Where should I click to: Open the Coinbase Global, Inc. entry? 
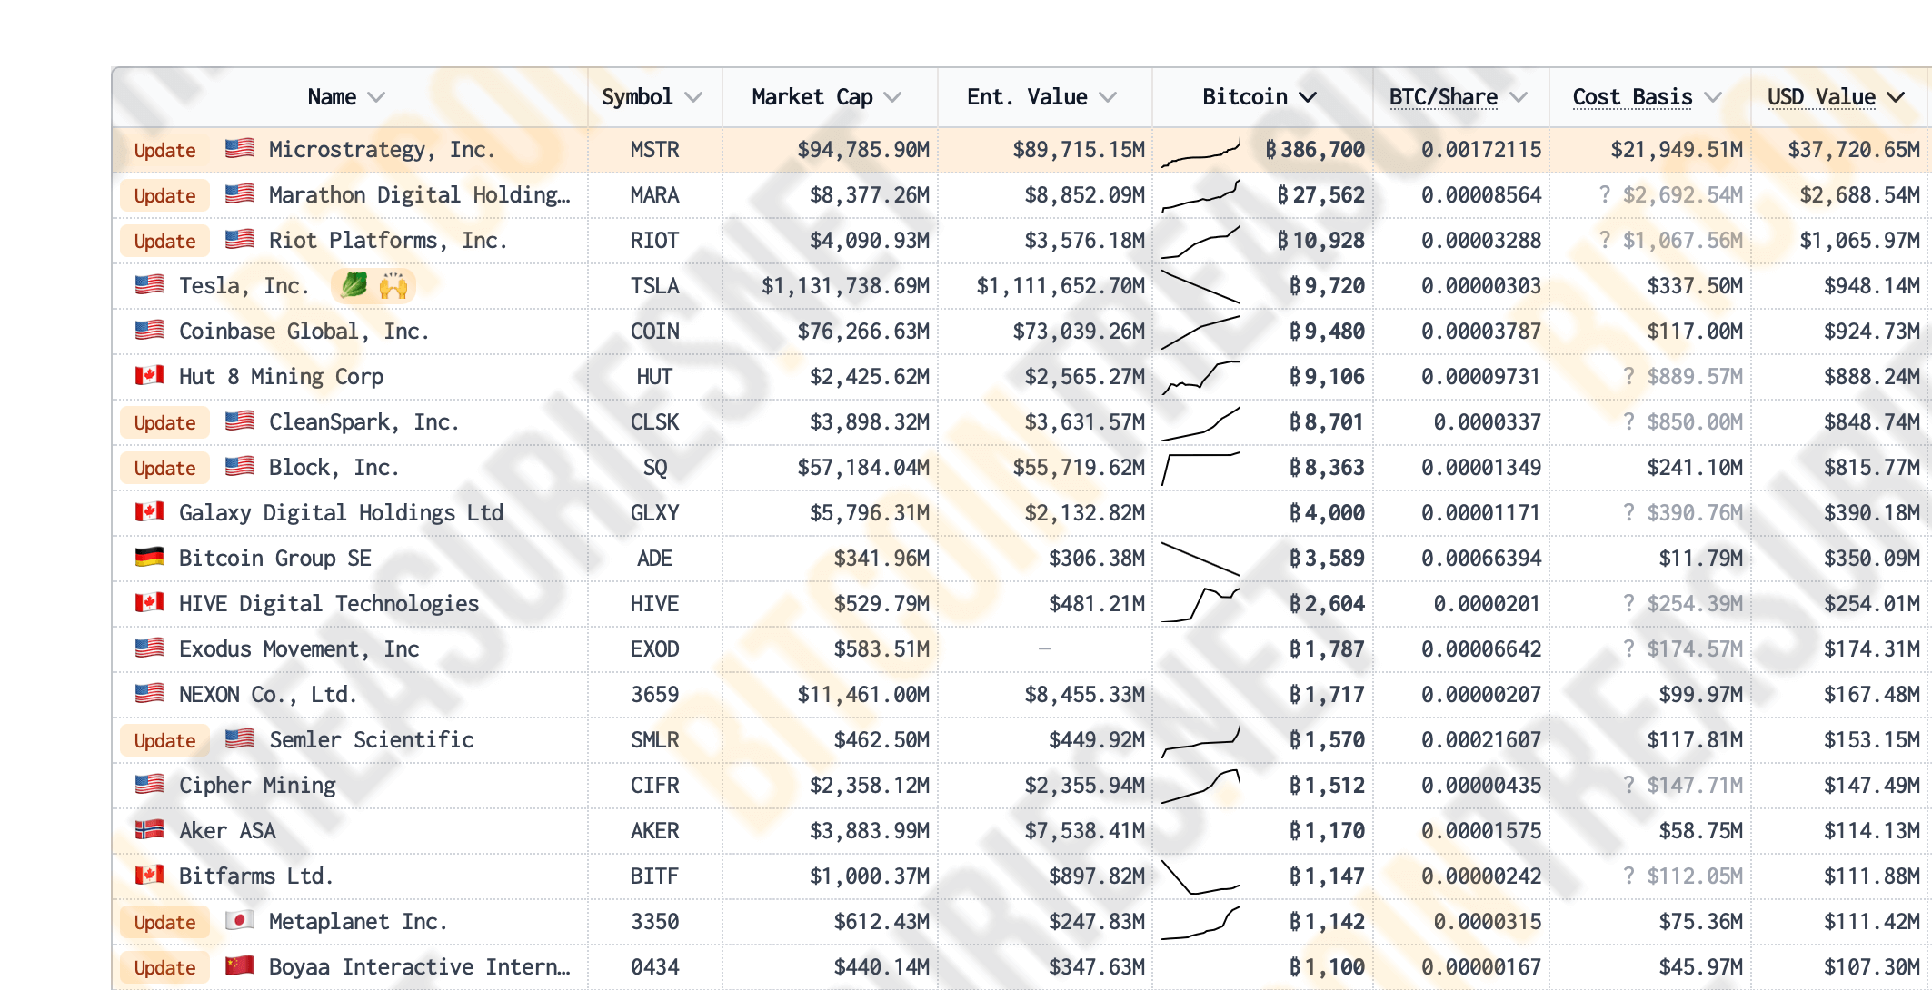pos(303,332)
